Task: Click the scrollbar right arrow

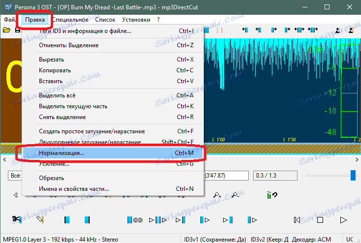Action: coord(357,159)
